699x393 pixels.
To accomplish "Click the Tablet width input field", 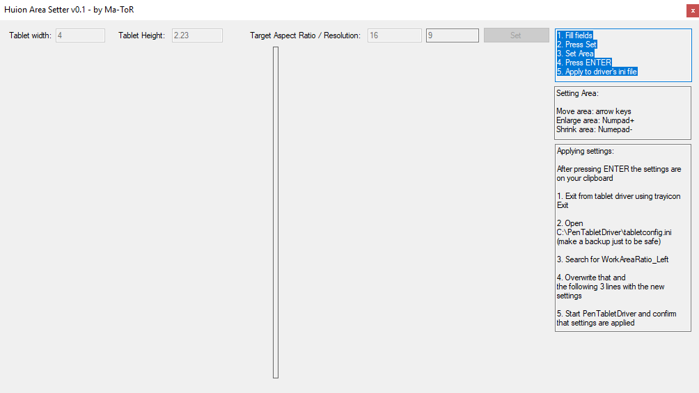I will (x=80, y=35).
